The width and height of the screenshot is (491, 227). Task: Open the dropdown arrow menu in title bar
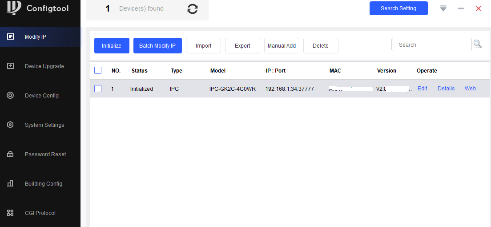pos(443,8)
